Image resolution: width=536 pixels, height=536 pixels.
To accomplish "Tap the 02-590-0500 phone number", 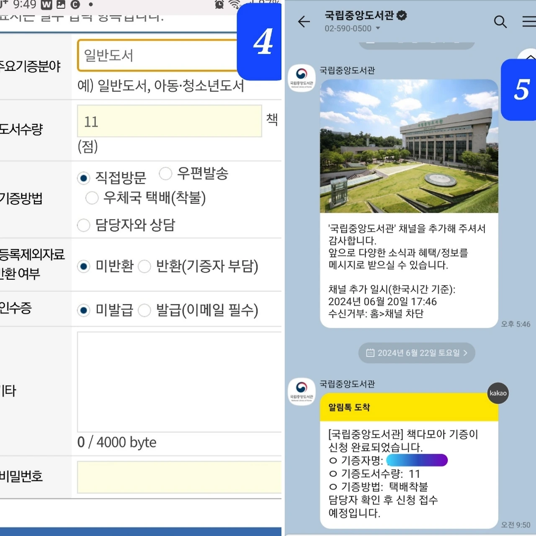I will (348, 28).
